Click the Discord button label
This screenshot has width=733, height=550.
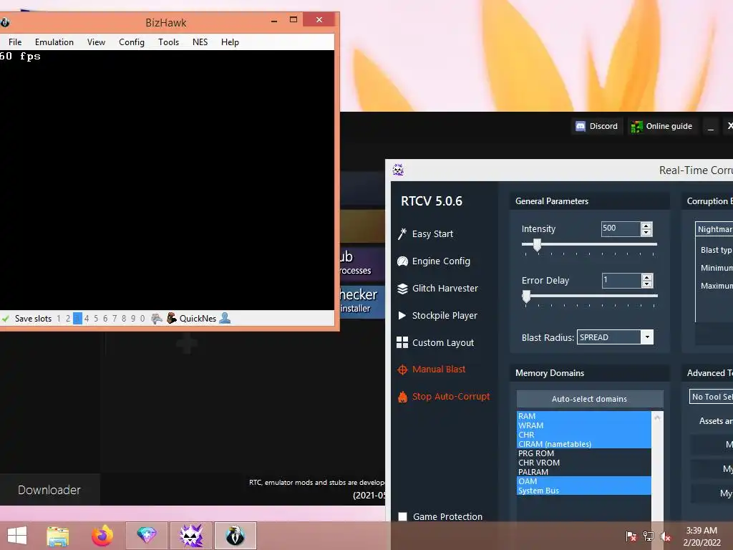603,126
